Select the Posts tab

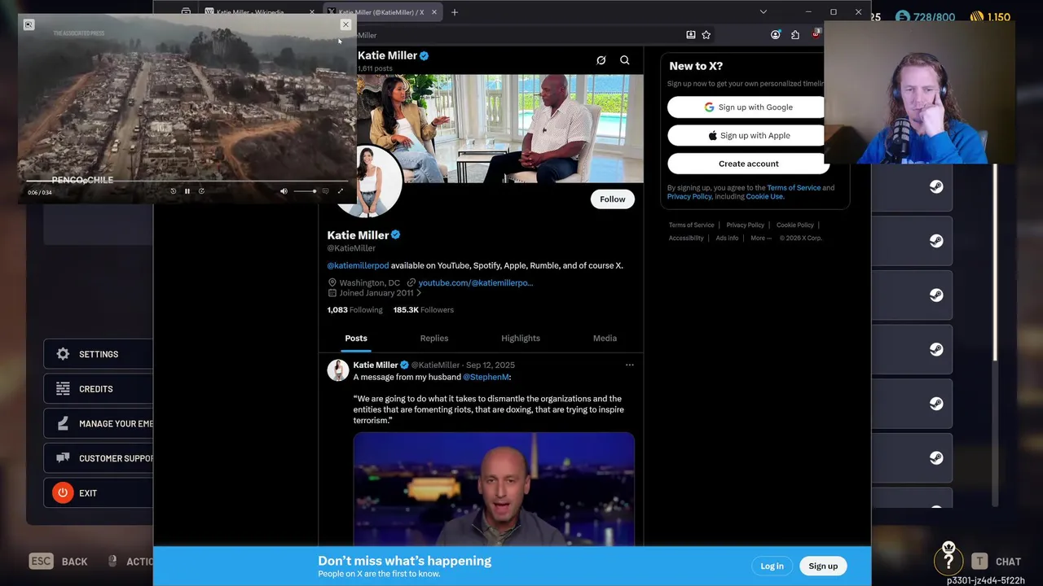coord(356,339)
